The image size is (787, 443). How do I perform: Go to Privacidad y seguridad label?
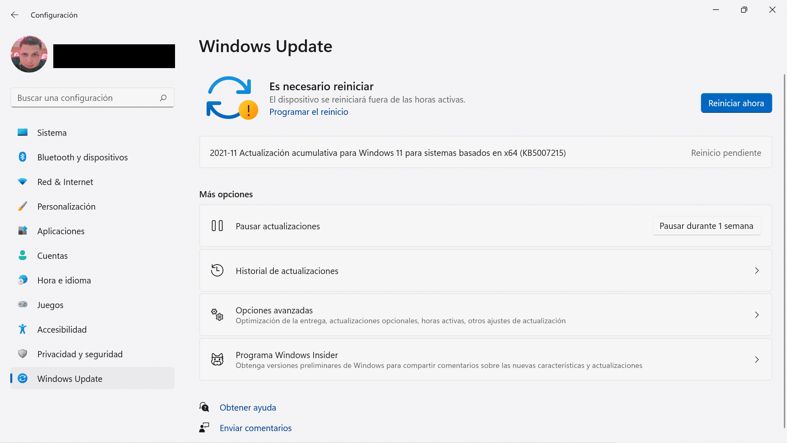(x=80, y=354)
